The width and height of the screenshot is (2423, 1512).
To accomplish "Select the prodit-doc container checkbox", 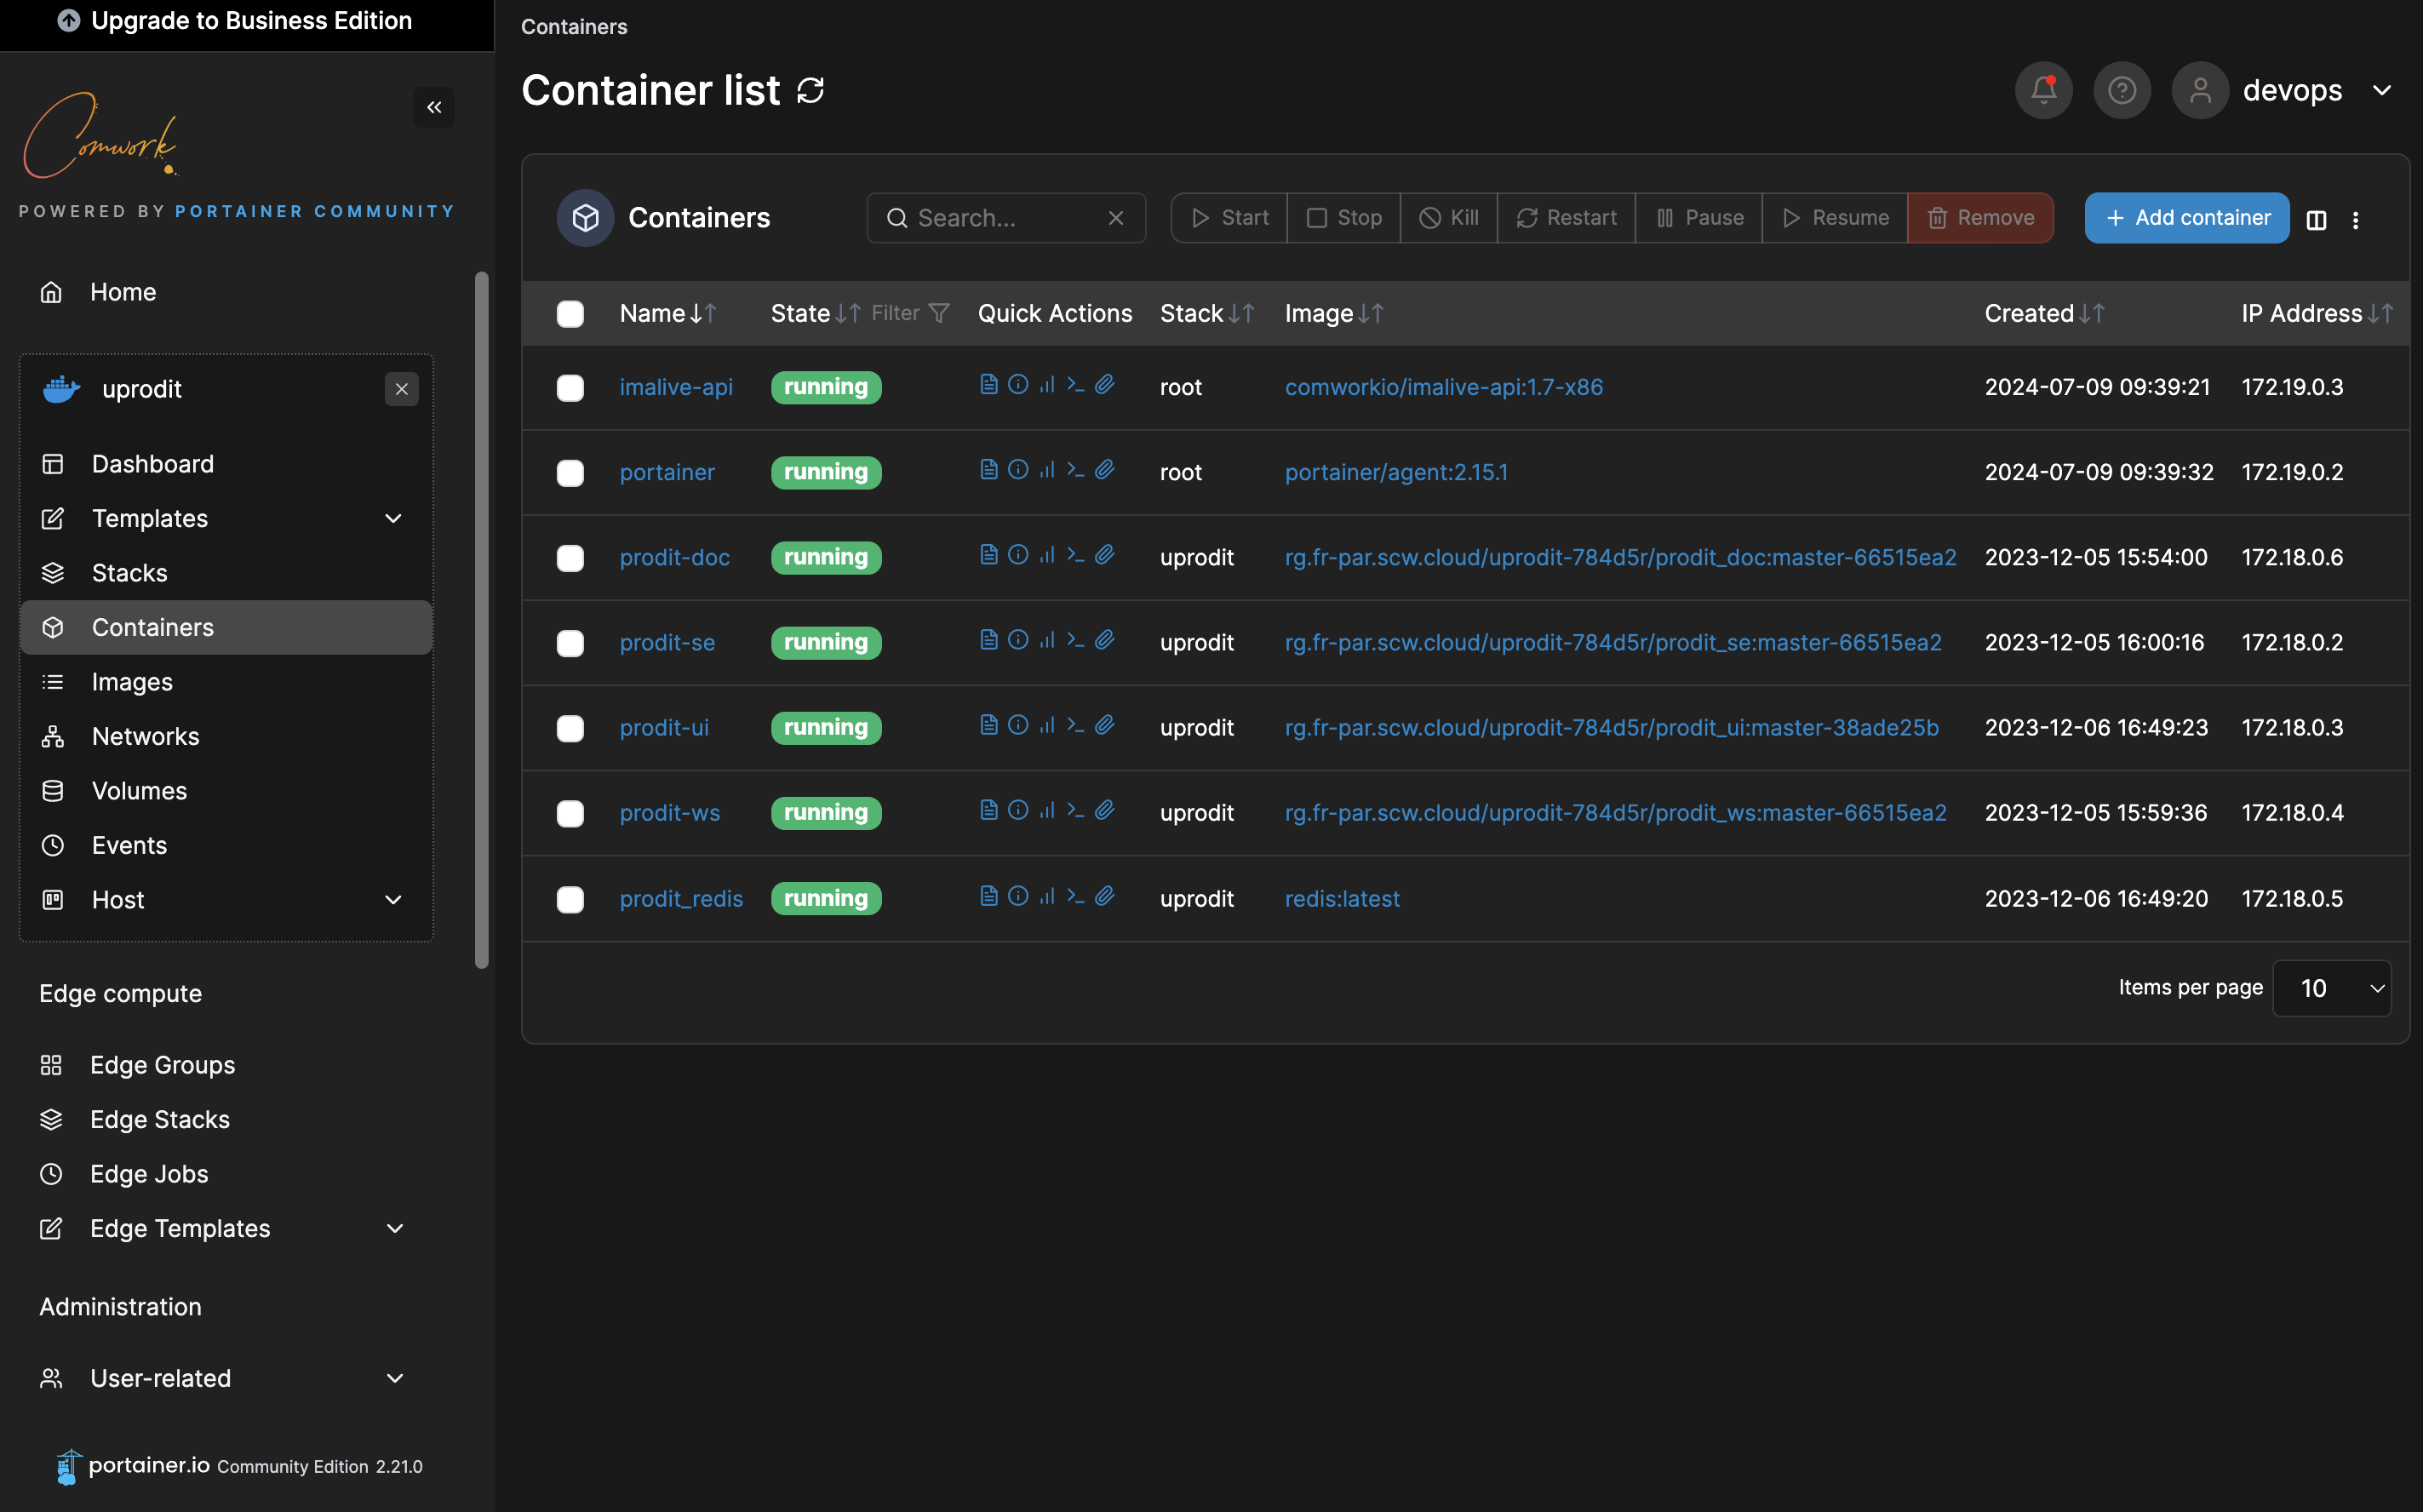I will point(570,558).
